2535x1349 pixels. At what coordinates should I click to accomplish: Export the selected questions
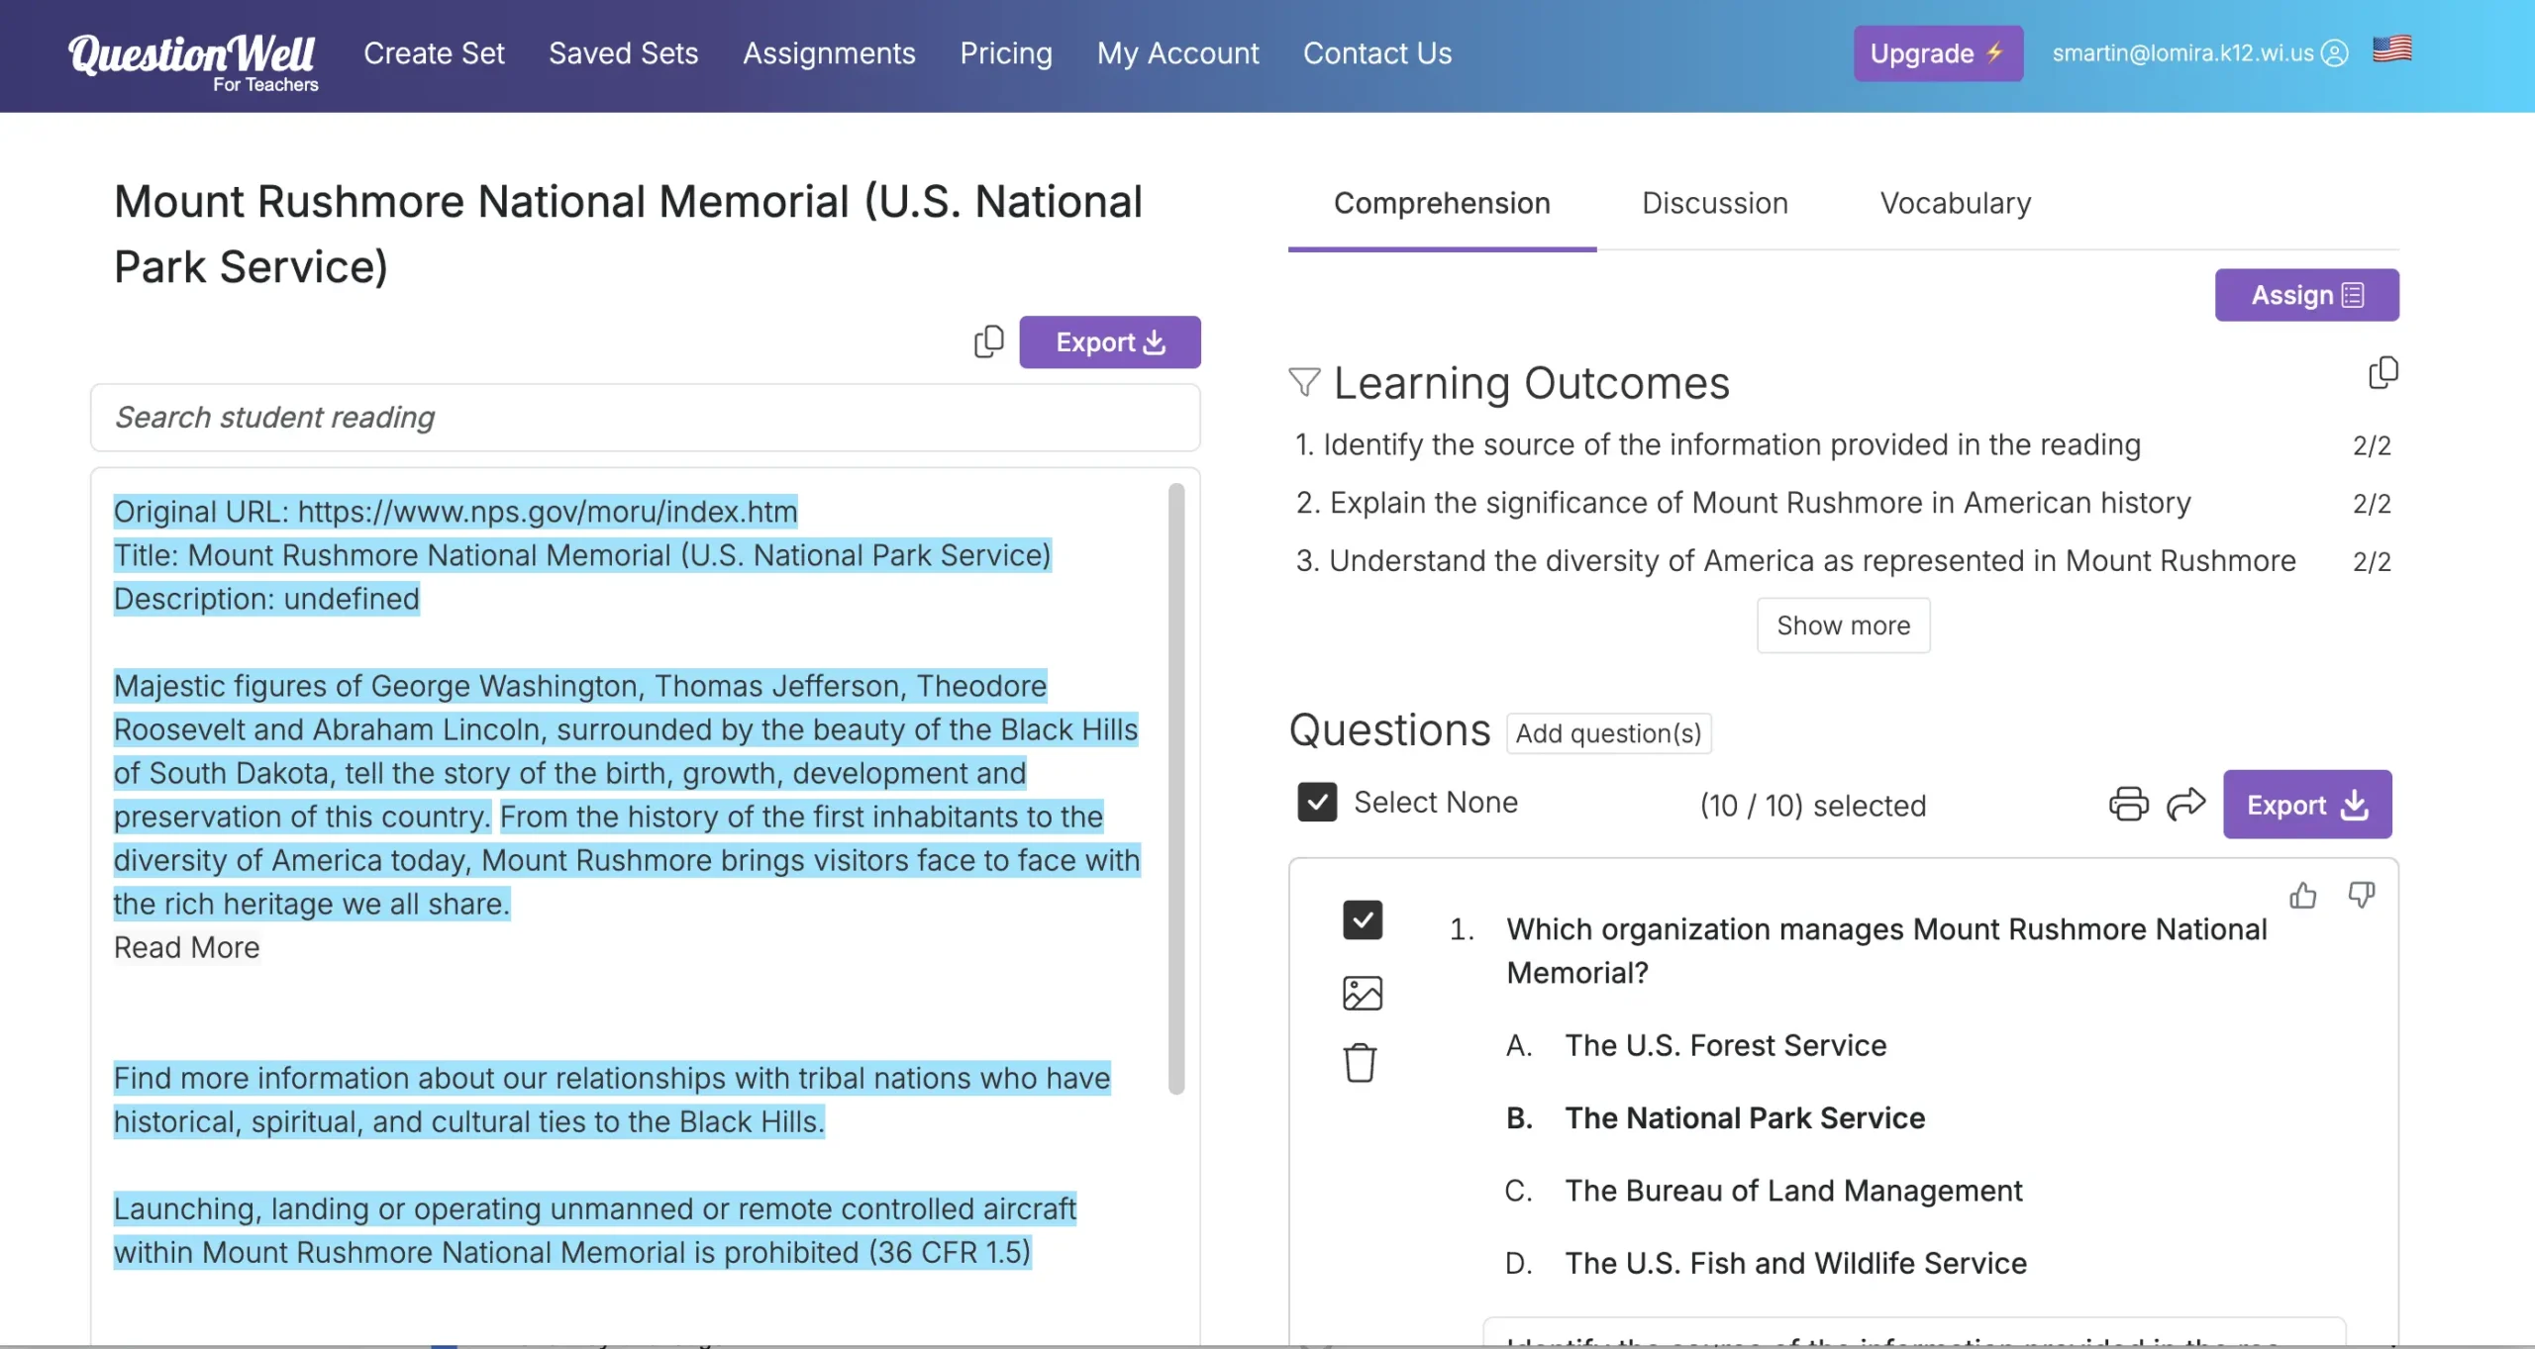[2306, 805]
